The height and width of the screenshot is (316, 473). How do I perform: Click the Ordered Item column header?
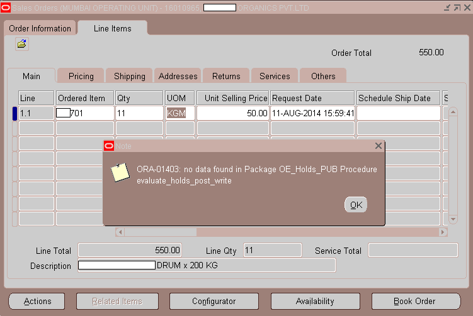click(85, 98)
